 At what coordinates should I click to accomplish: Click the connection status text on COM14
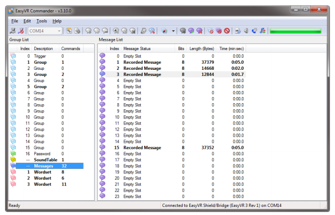point(222,205)
